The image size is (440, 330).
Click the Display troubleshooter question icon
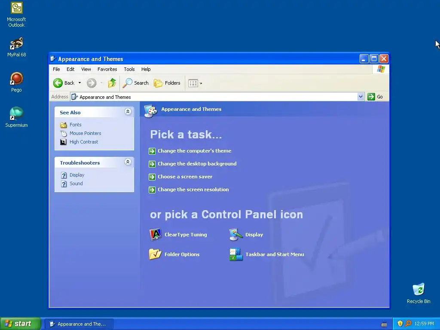pos(64,175)
